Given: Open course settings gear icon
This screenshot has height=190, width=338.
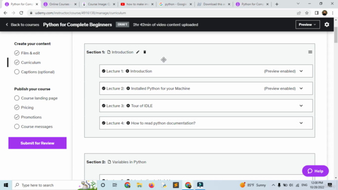Looking at the screenshot, I should 327,25.
